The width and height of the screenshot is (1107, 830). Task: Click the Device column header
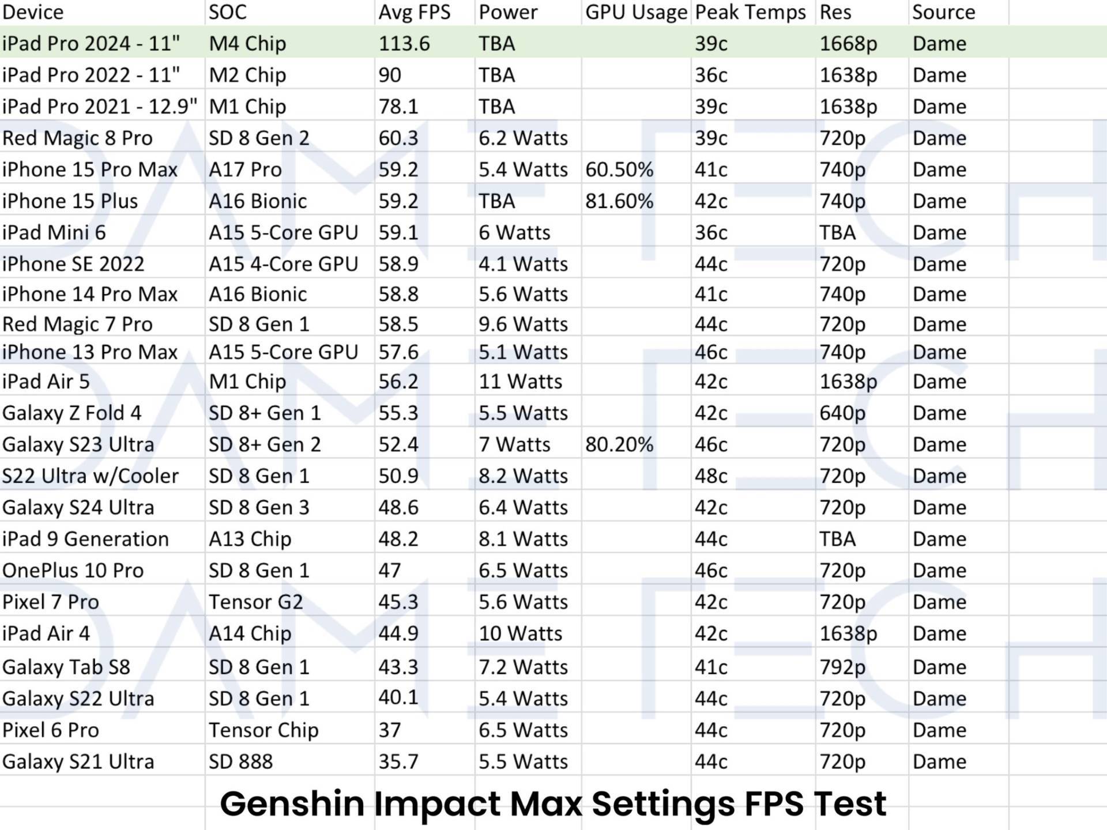(33, 12)
